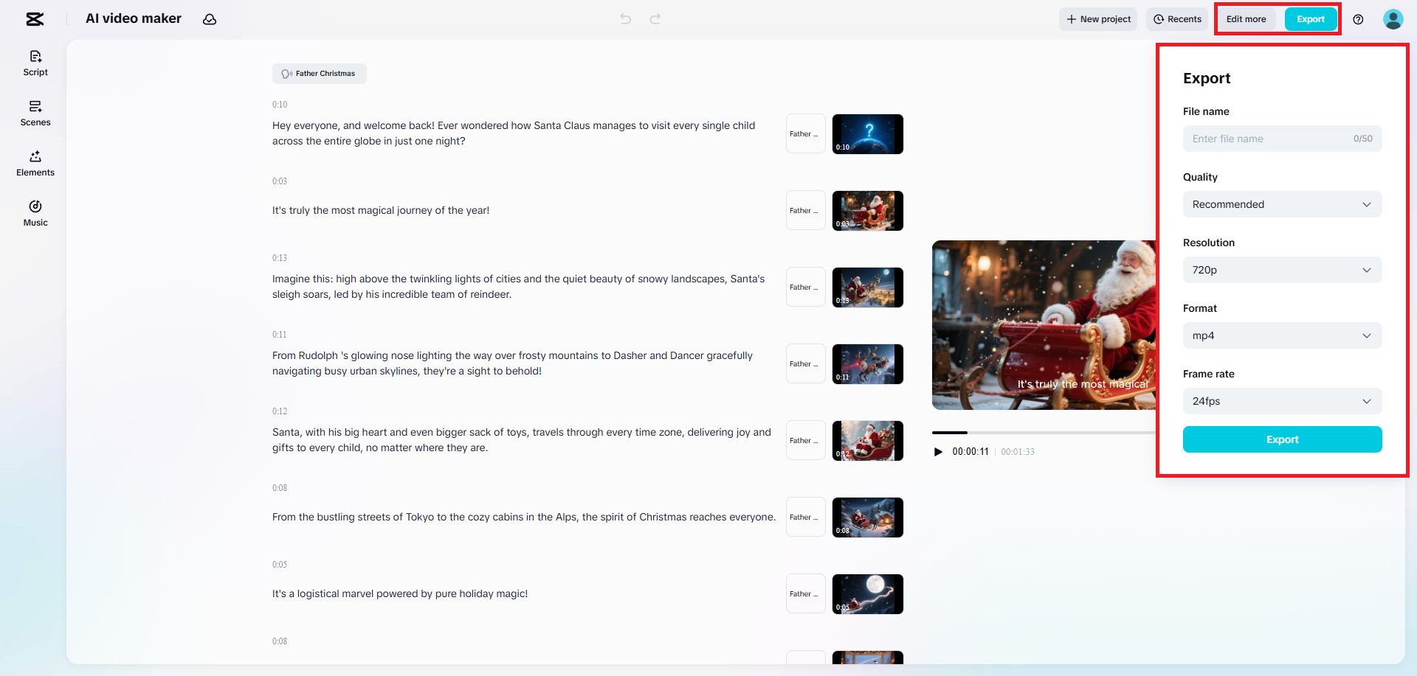Click the line 'Santa, with his big heart'

[521, 440]
